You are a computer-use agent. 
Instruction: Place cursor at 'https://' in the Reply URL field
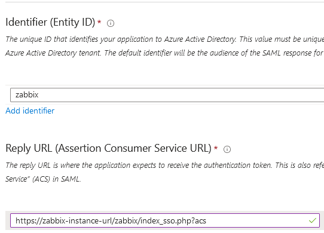29,221
